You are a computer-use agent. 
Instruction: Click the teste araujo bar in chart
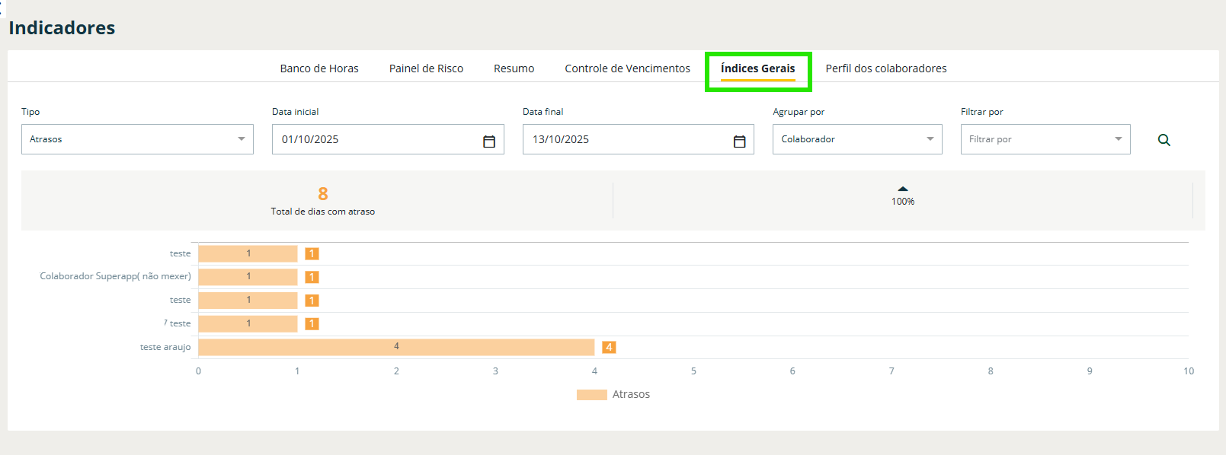(395, 347)
